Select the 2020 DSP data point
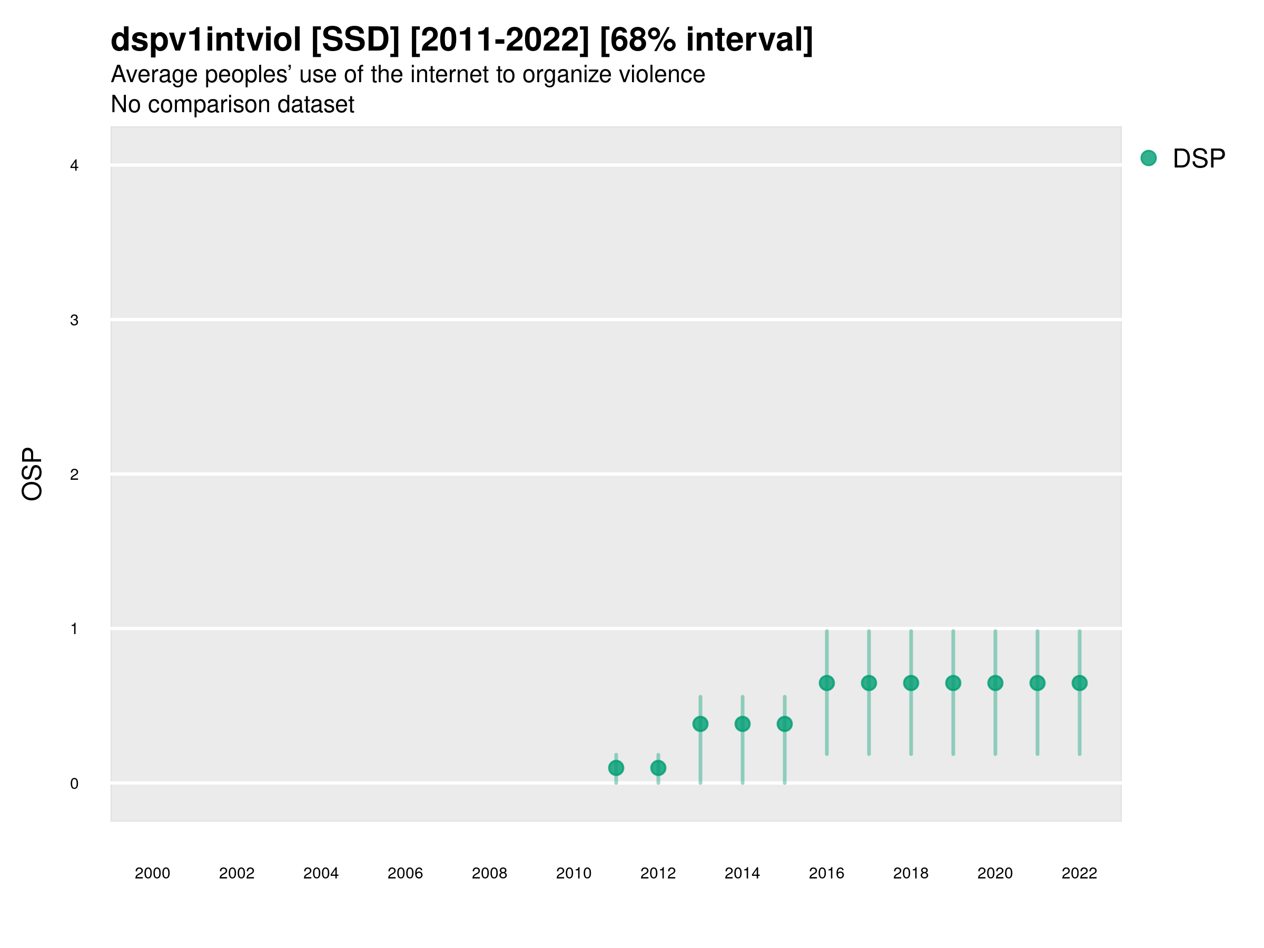Image resolution: width=1264 pixels, height=948 pixels. coord(995,683)
